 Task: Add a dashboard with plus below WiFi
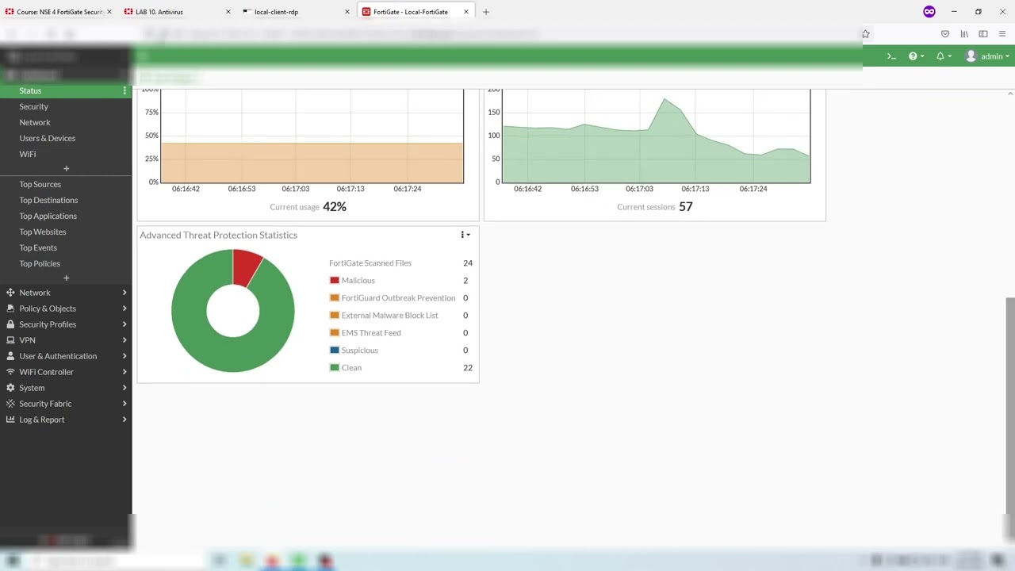(x=66, y=169)
